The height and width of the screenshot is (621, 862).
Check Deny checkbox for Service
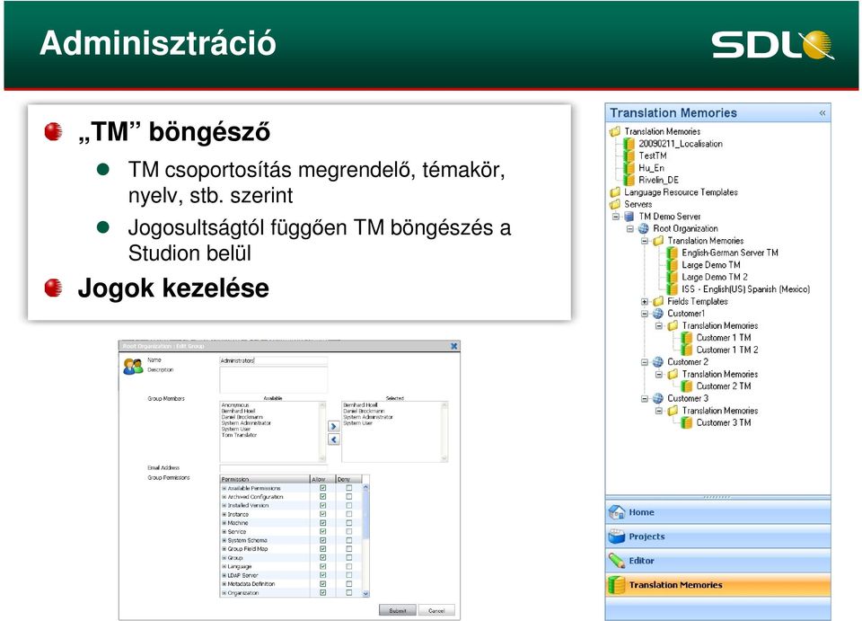tap(349, 532)
